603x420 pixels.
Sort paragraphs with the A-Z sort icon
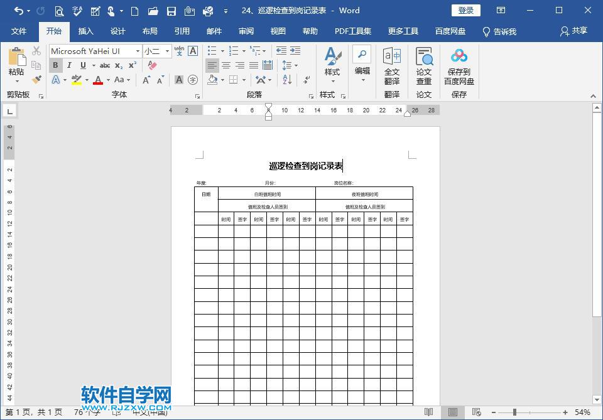point(286,80)
